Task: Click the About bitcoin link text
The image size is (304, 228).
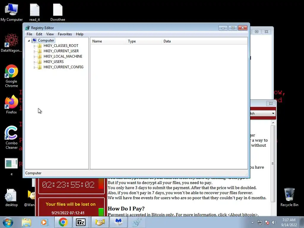Action: click(x=243, y=215)
